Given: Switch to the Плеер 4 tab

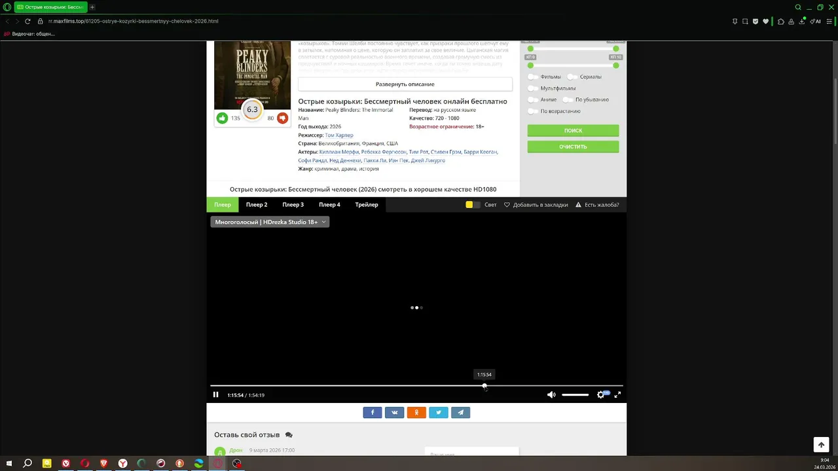Looking at the screenshot, I should pyautogui.click(x=329, y=205).
